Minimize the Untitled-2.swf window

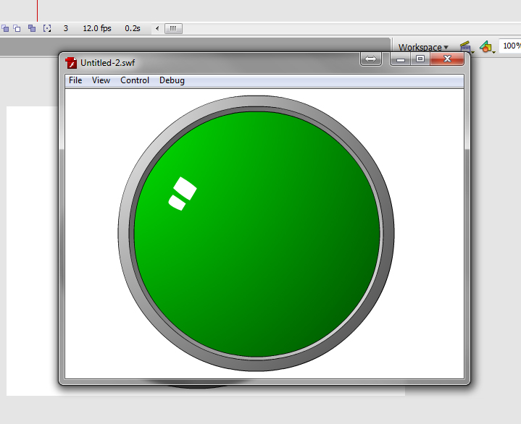(401, 59)
